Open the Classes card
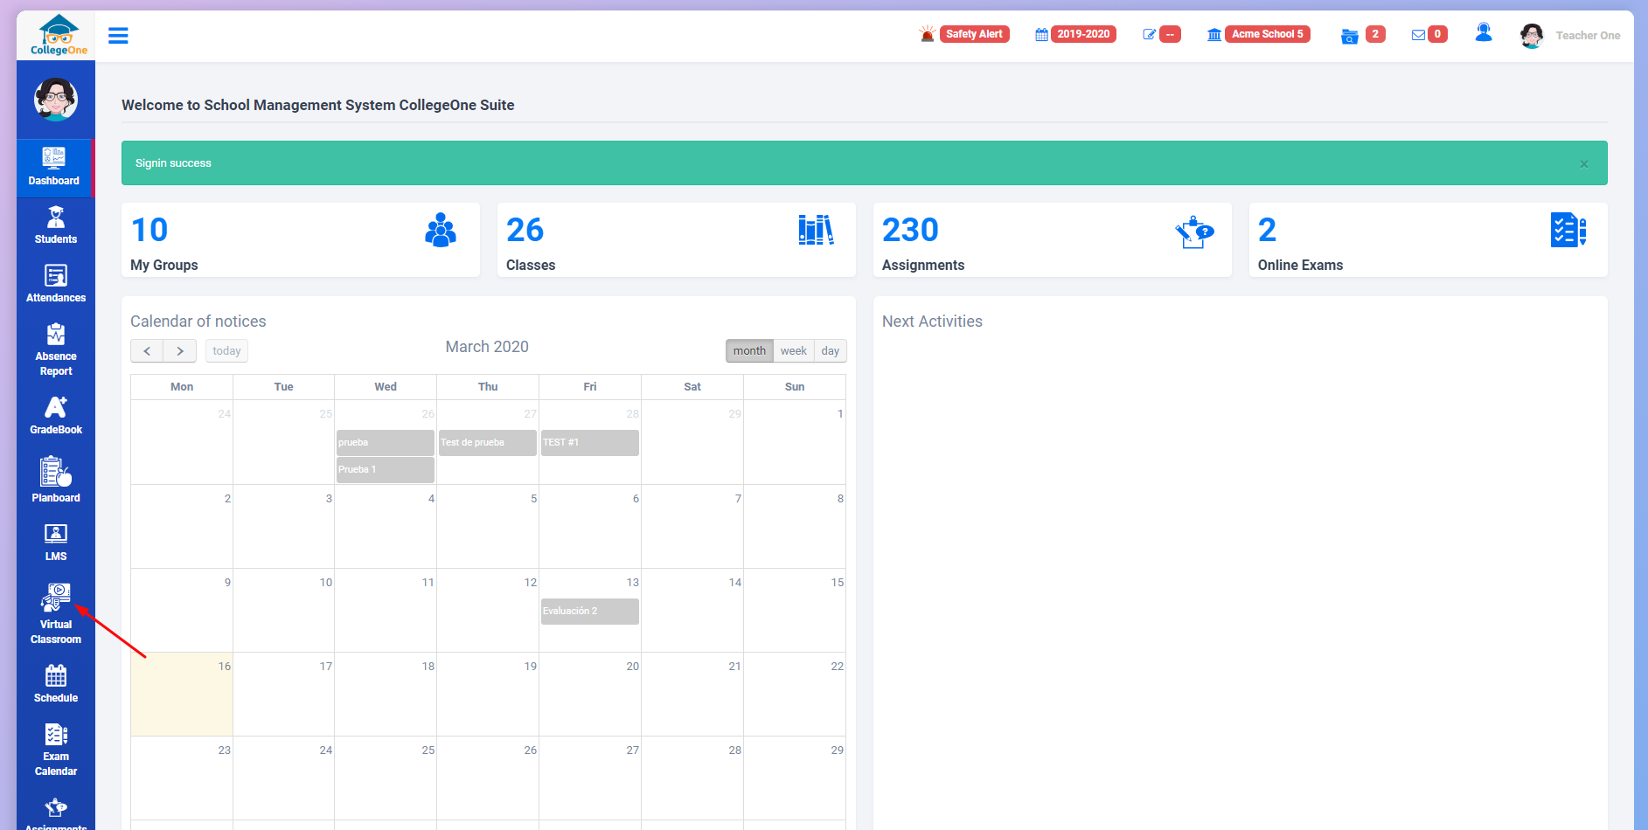The width and height of the screenshot is (1648, 830). coord(677,240)
